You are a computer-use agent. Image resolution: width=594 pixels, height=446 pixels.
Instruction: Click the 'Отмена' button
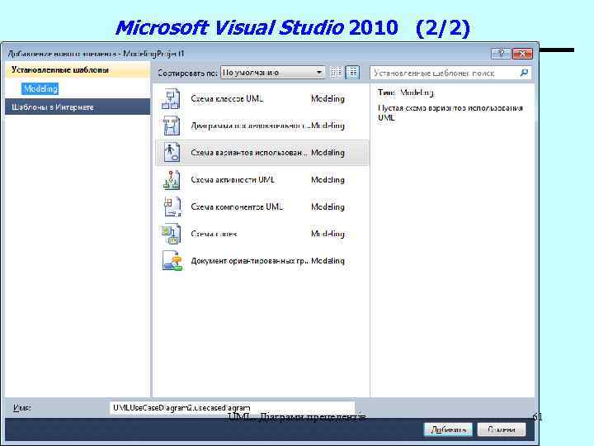click(x=502, y=429)
